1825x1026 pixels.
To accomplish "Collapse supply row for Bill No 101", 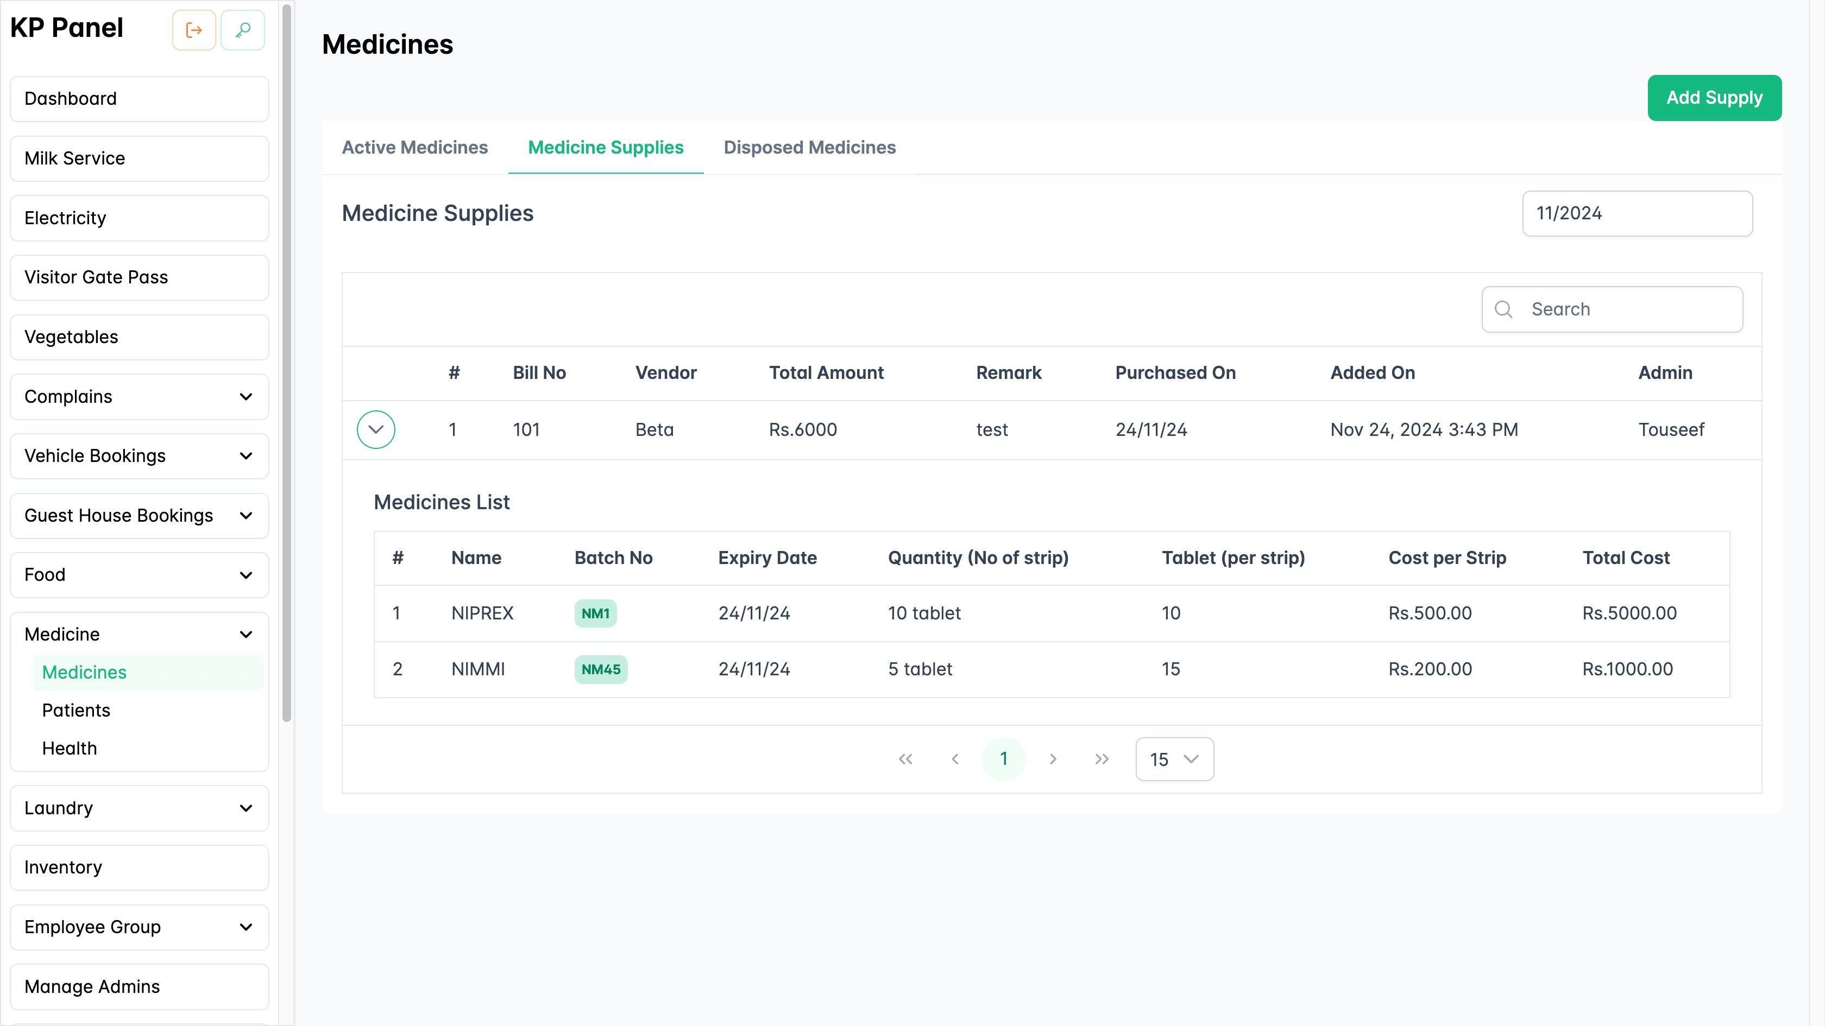I will click(375, 429).
